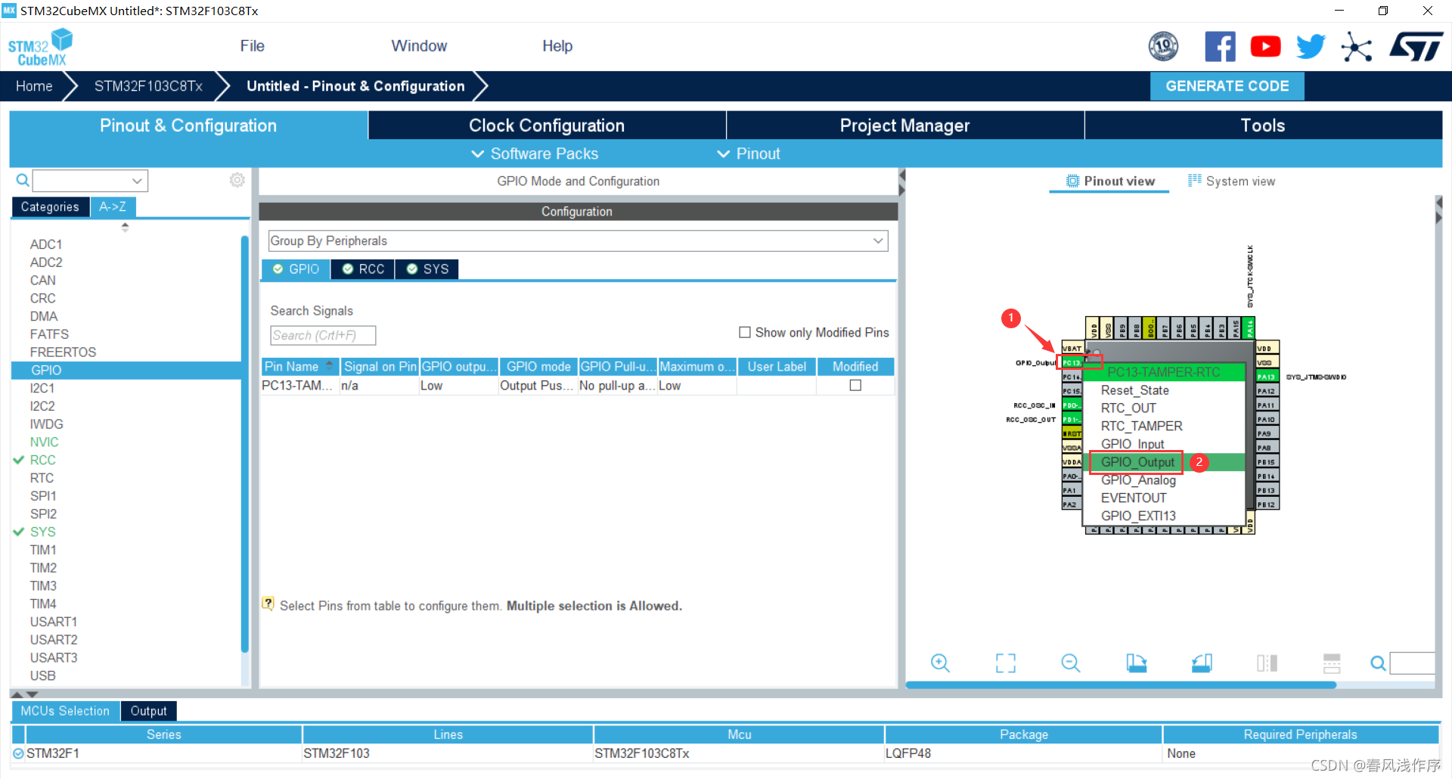
Task: Open the categories settings gear icon
Action: tap(237, 180)
